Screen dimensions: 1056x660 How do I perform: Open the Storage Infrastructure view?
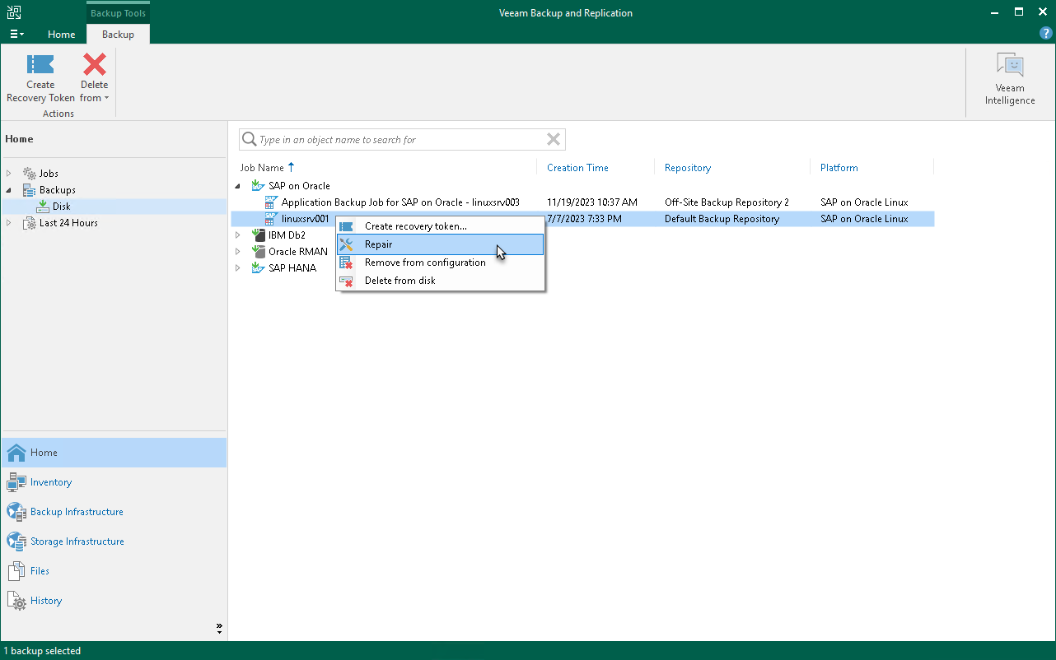[114, 541]
